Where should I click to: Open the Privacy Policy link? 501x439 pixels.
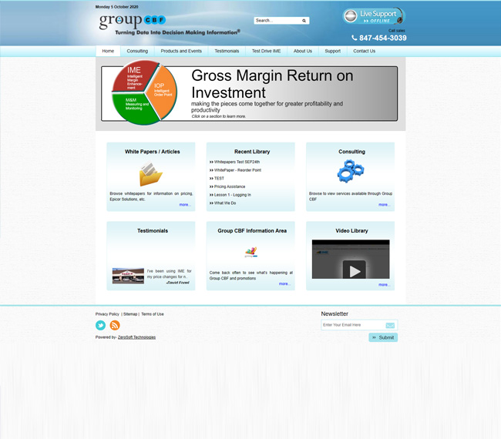[x=107, y=314]
